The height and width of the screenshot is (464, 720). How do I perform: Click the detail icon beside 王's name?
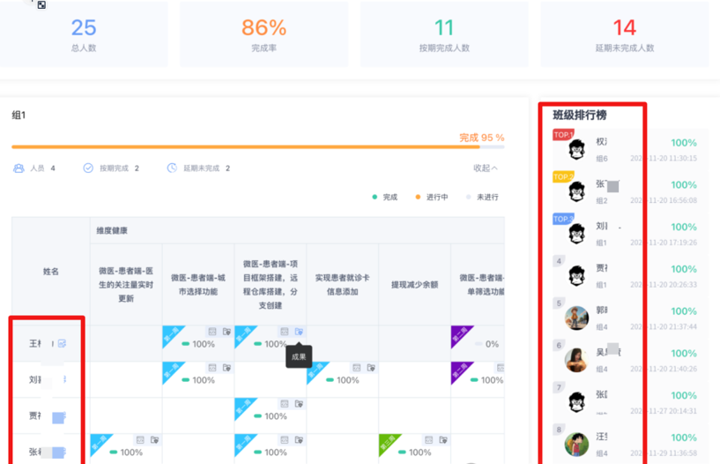coord(62,343)
